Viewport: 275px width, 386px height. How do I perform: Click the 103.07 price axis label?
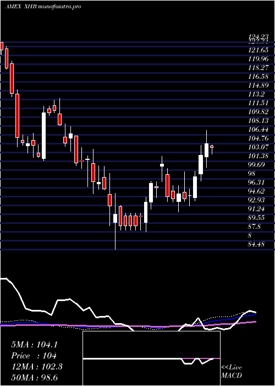tap(258, 147)
